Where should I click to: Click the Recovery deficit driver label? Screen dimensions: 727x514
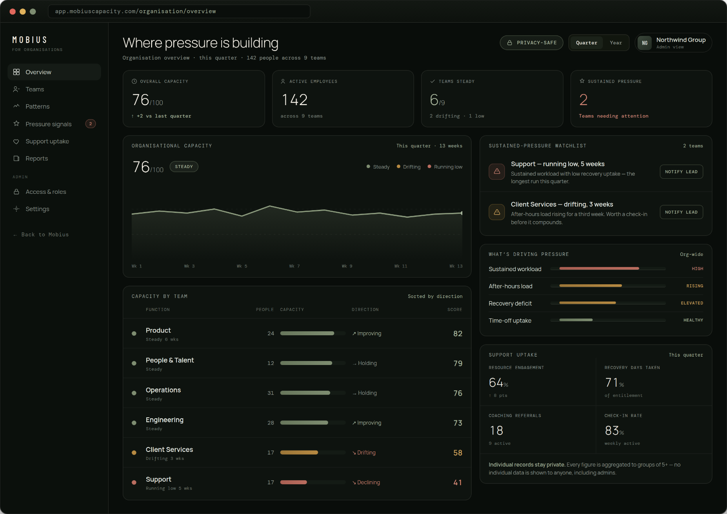[x=510, y=303]
